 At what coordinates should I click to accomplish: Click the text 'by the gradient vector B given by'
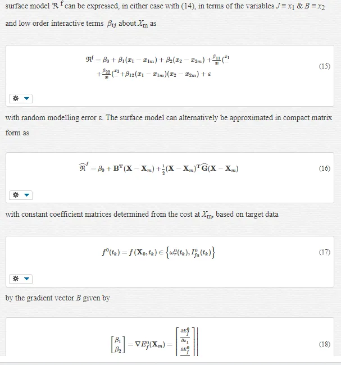click(x=57, y=298)
